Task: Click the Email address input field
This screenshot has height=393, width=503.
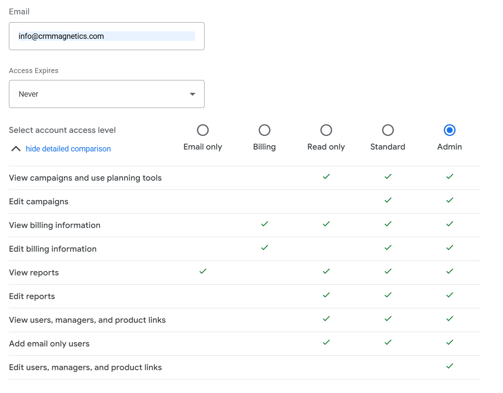Action: click(106, 36)
